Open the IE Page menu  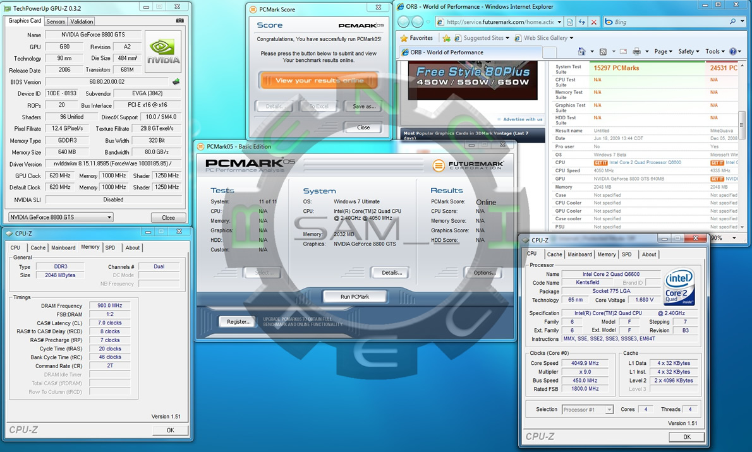pos(664,51)
